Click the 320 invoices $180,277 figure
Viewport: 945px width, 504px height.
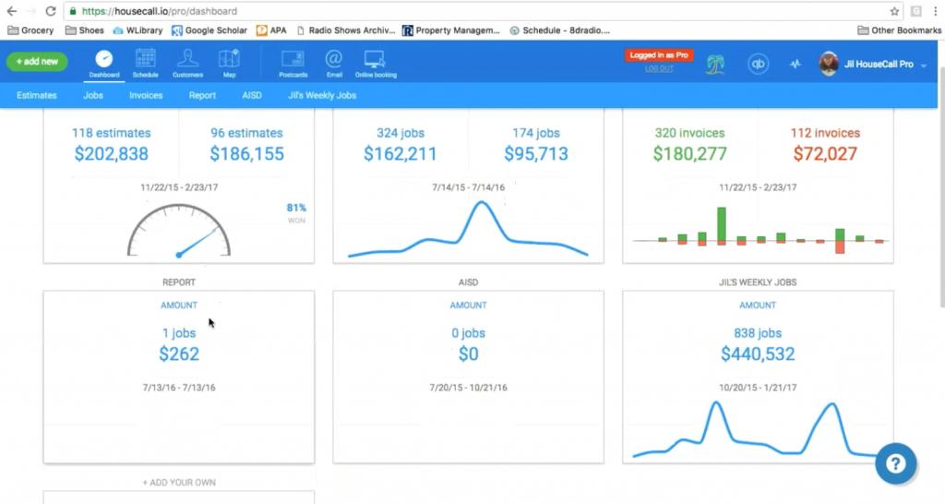690,145
